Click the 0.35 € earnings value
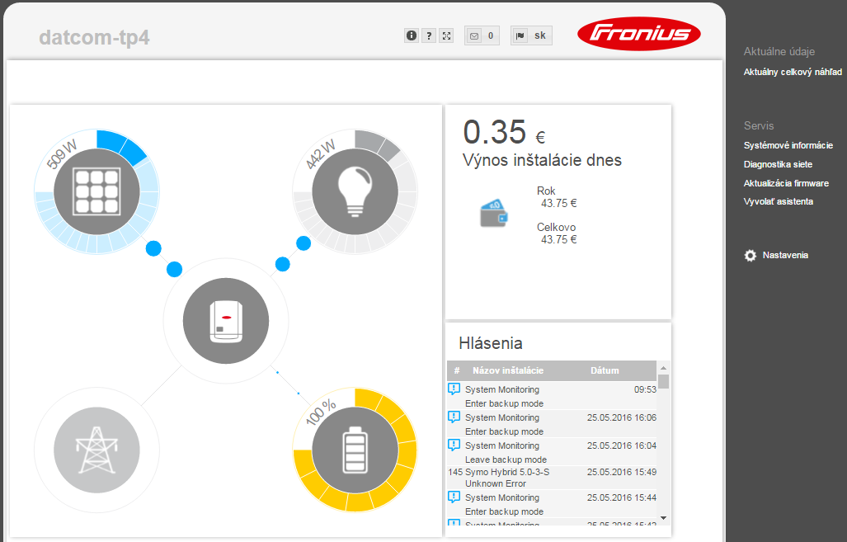This screenshot has width=847, height=542. coord(504,132)
